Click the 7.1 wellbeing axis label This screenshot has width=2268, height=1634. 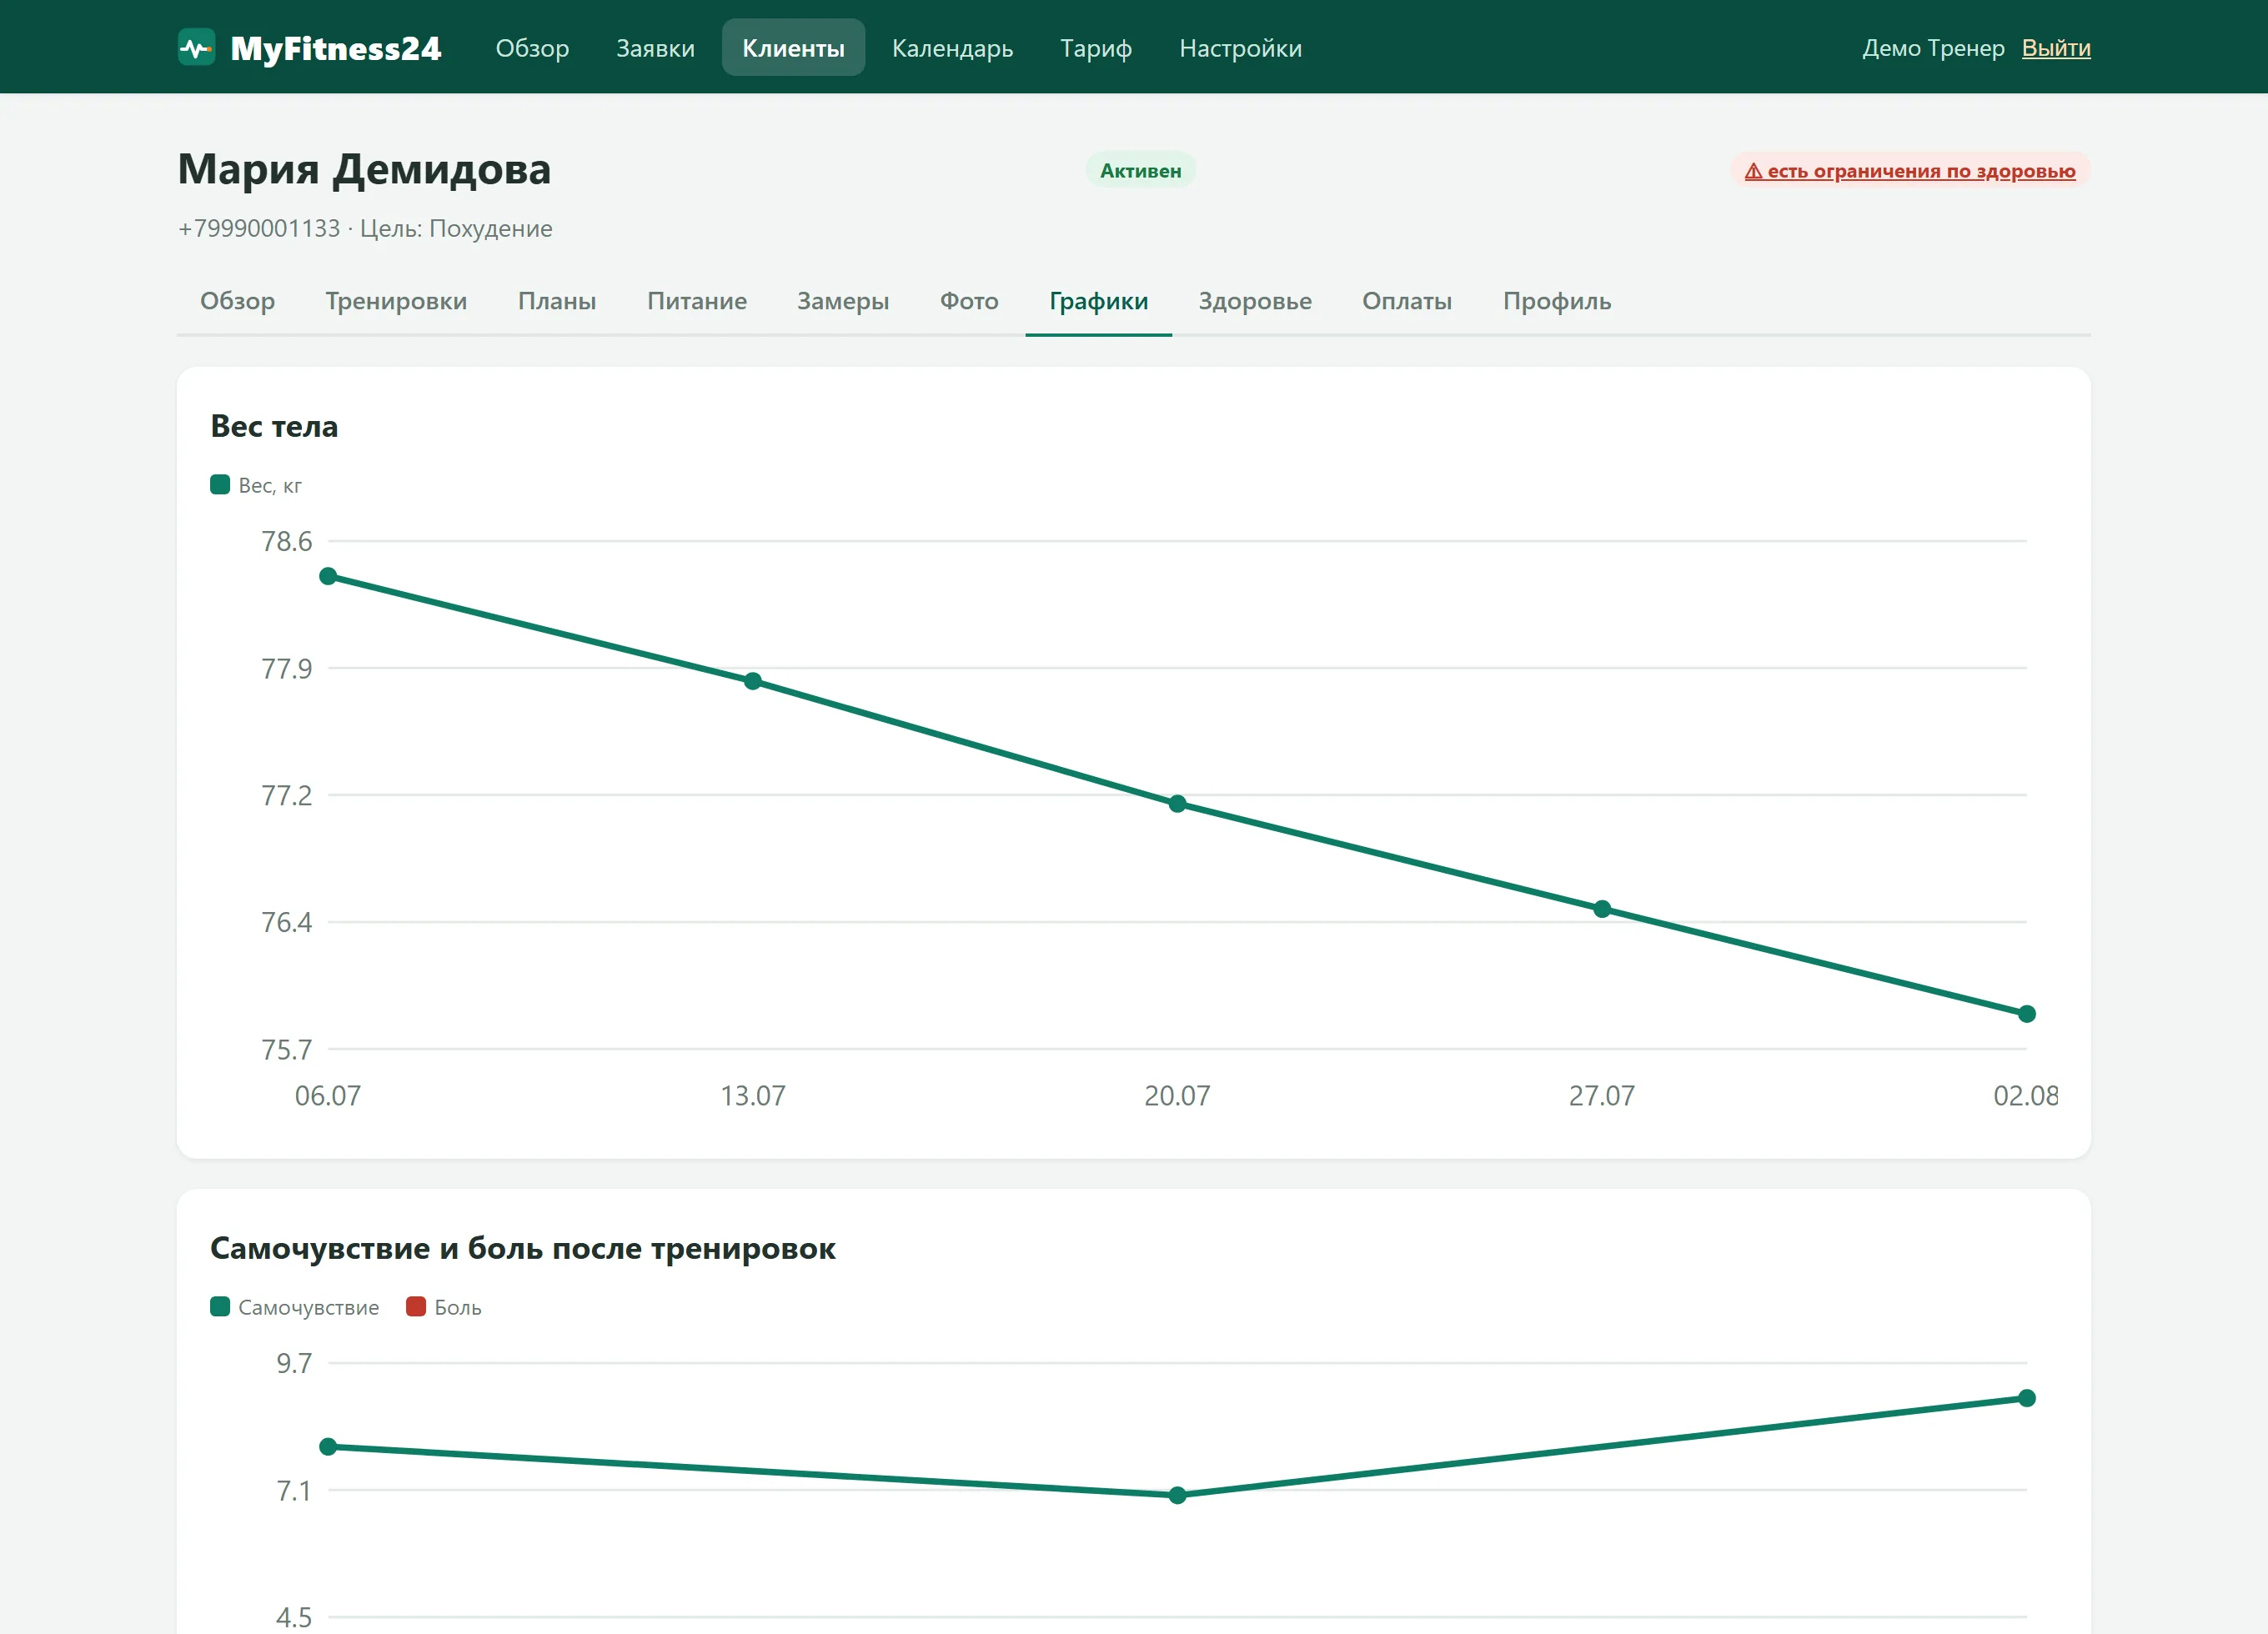tap(294, 1490)
